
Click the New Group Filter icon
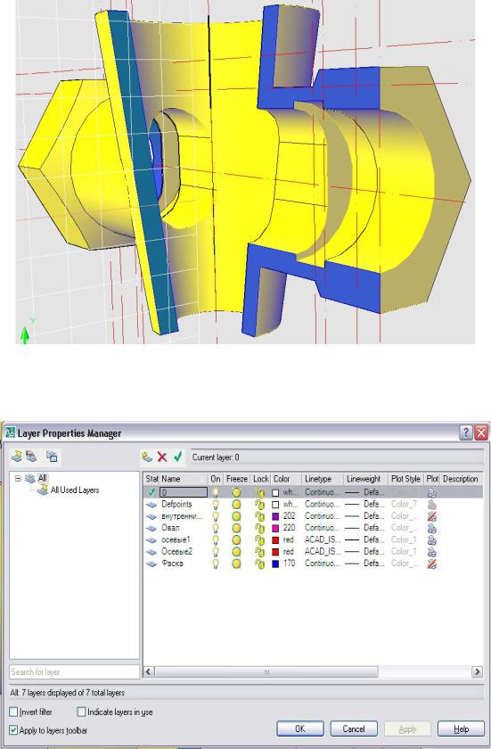(31, 457)
